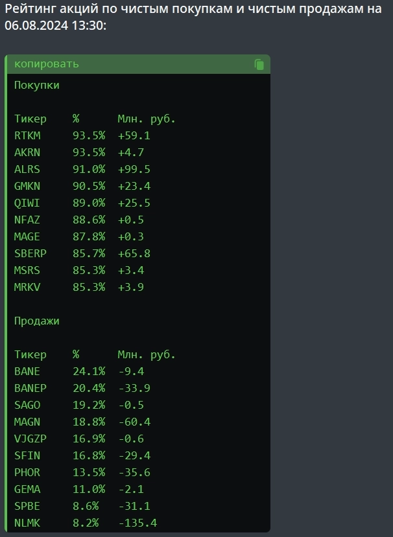Click the +99.5 value for ALRS
Image resolution: width=393 pixels, height=537 pixels.
(134, 170)
